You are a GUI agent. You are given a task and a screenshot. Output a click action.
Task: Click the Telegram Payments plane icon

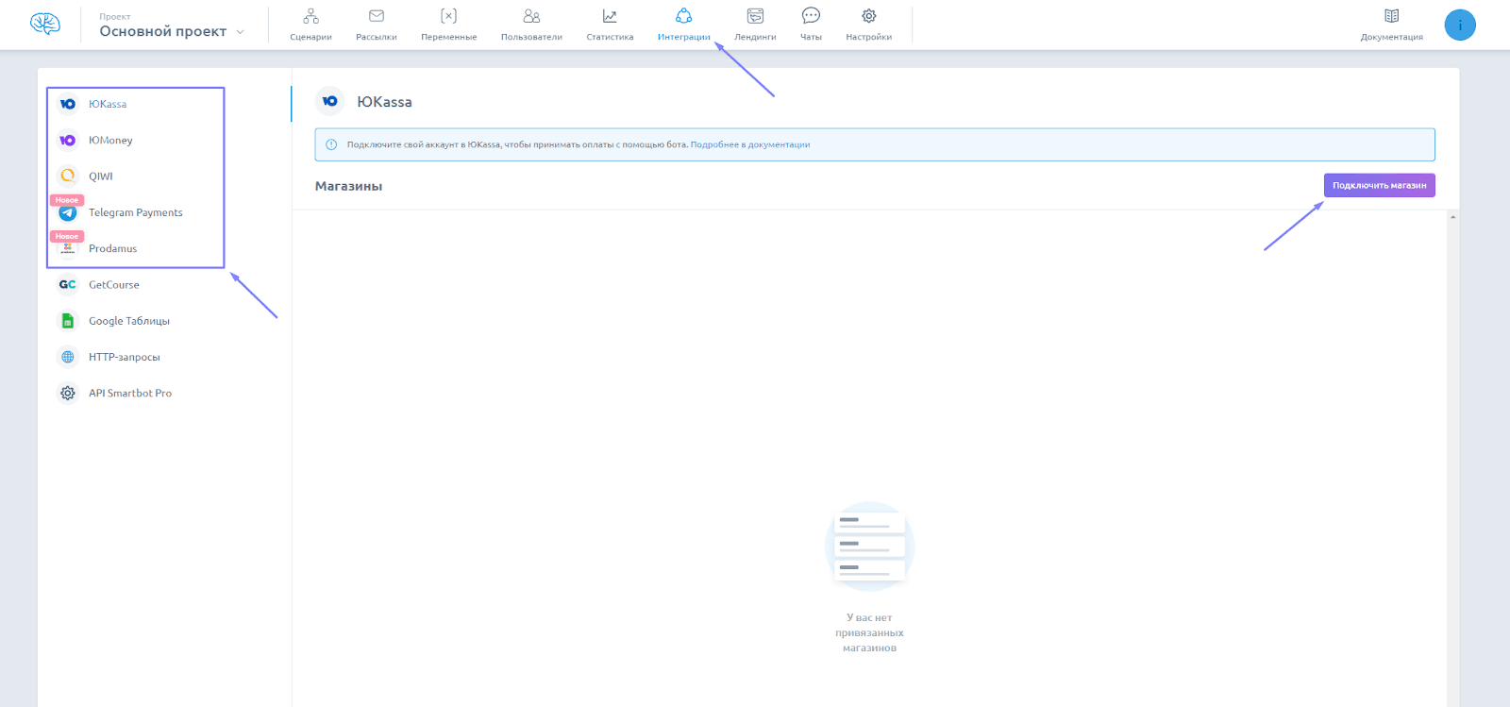pos(68,212)
